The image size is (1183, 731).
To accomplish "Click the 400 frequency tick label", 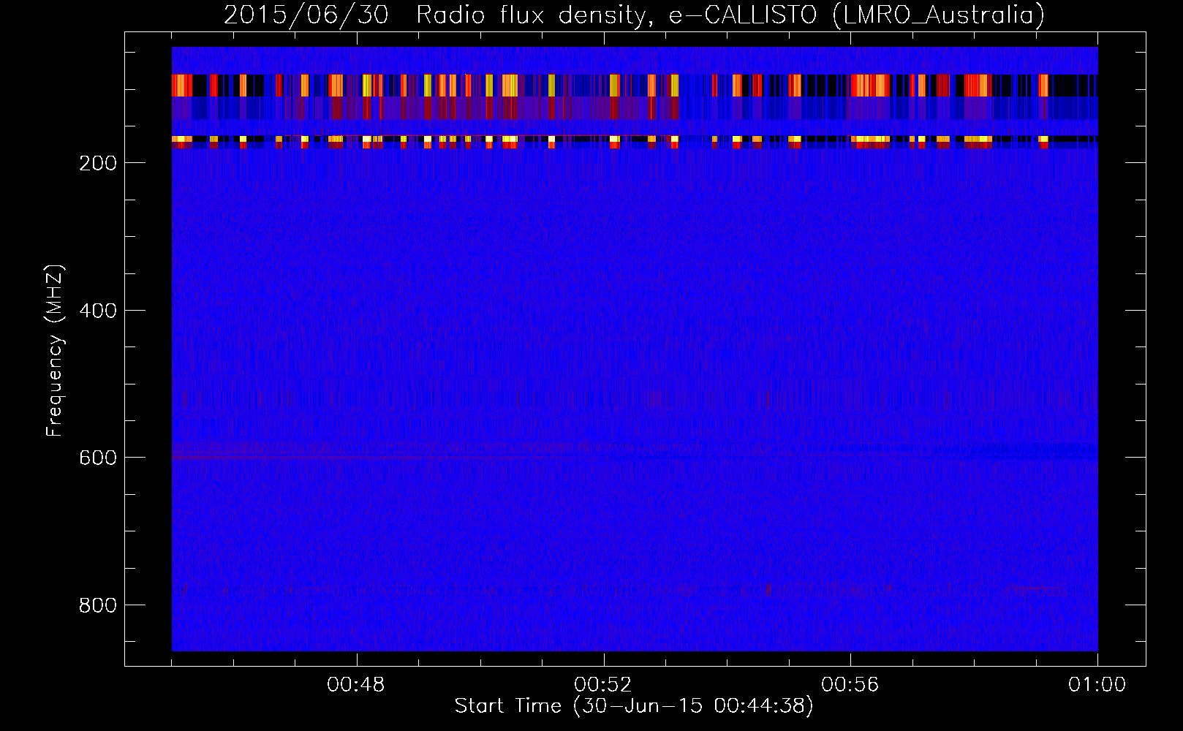I will (x=97, y=311).
